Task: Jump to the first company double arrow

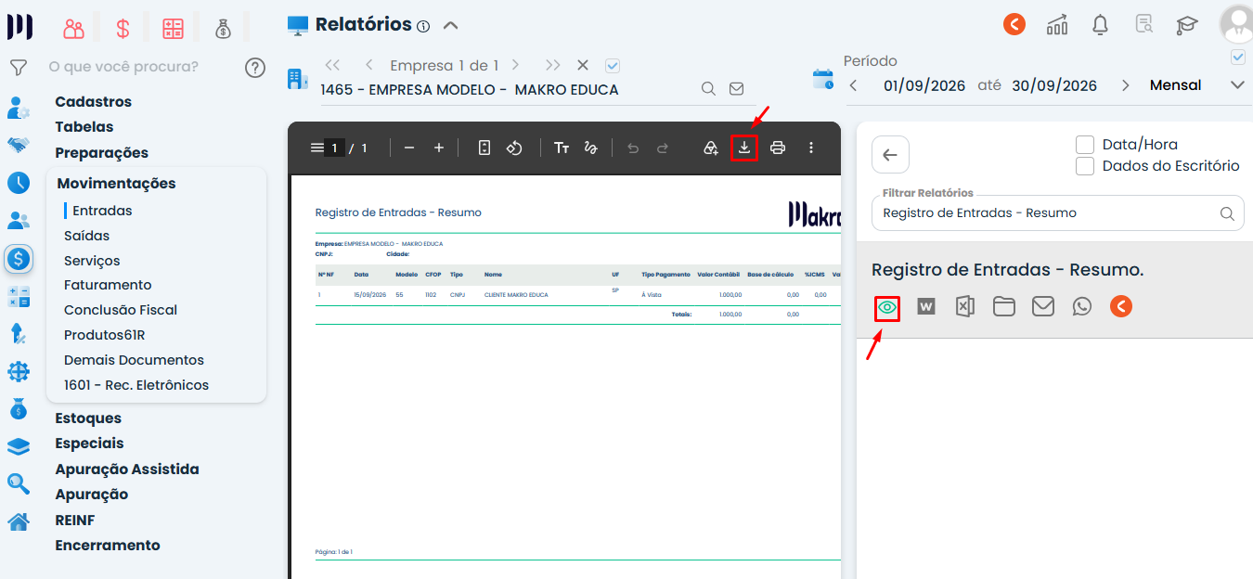Action: (332, 66)
